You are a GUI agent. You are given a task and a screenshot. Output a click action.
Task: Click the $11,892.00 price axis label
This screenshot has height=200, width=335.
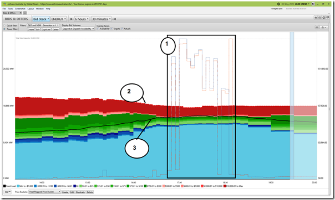(323, 69)
